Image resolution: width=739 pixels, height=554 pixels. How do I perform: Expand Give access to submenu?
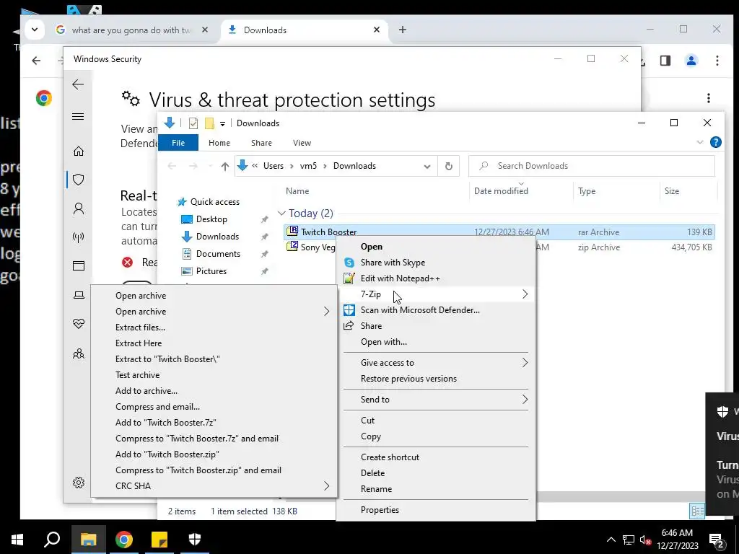(x=525, y=363)
